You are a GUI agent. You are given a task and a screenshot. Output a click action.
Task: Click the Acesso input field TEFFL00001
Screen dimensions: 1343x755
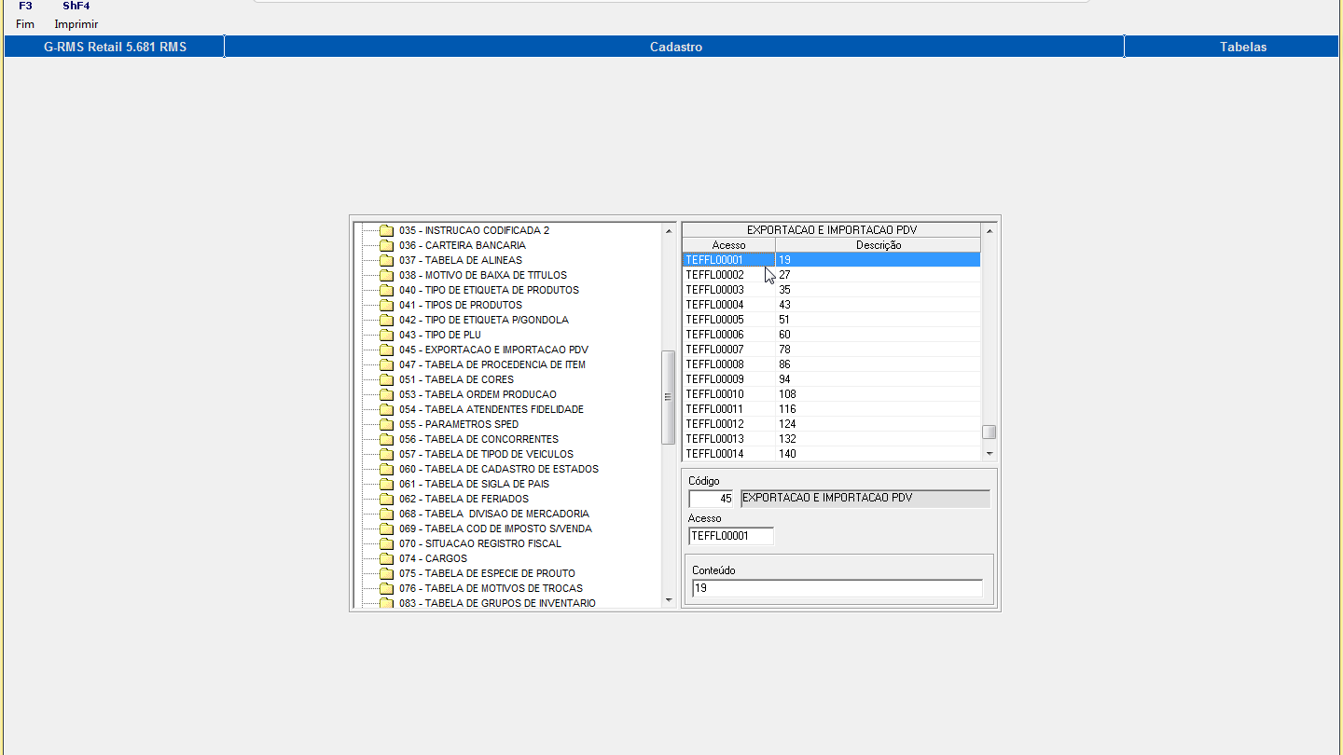coord(731,536)
